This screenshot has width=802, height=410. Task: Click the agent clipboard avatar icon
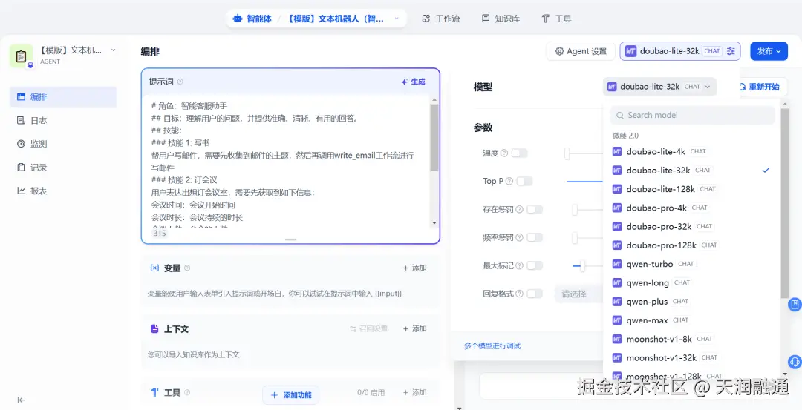coord(21,56)
